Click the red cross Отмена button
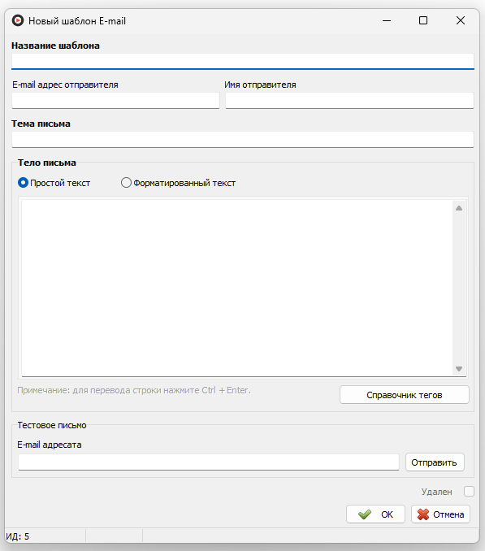This screenshot has width=485, height=551. (x=440, y=514)
